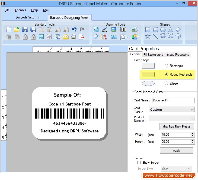Switch to the Barcode Designing View tab
This screenshot has height=180, width=198.
pyautogui.click(x=69, y=17)
